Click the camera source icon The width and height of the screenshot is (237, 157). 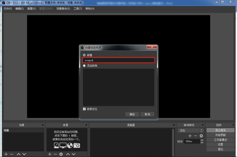pyautogui.click(x=77, y=146)
